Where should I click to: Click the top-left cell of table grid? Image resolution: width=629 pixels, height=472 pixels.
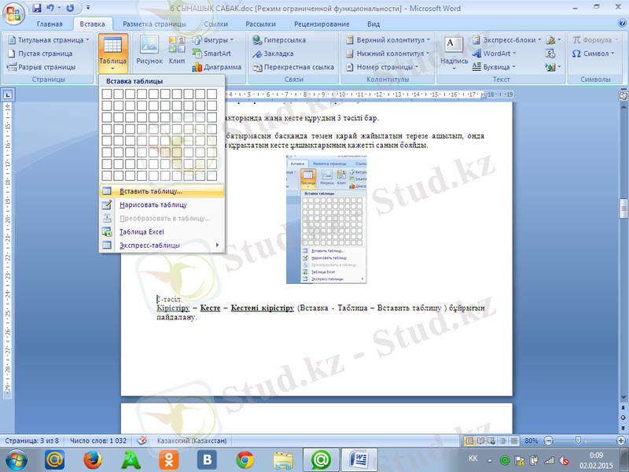click(x=106, y=94)
